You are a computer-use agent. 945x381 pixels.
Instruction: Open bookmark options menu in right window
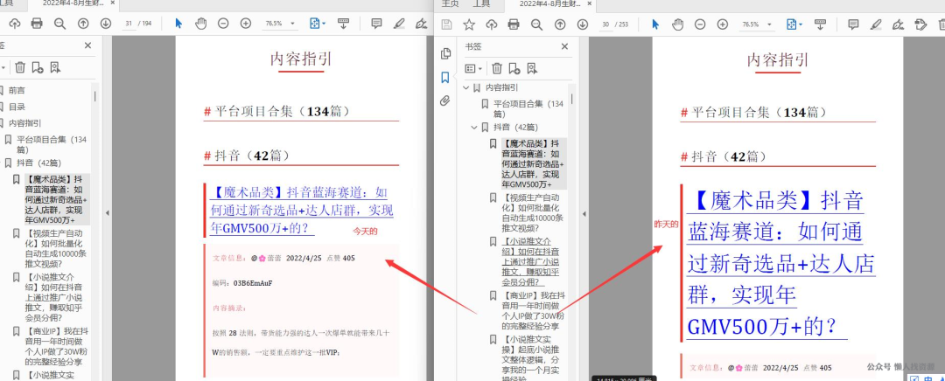[x=473, y=68]
